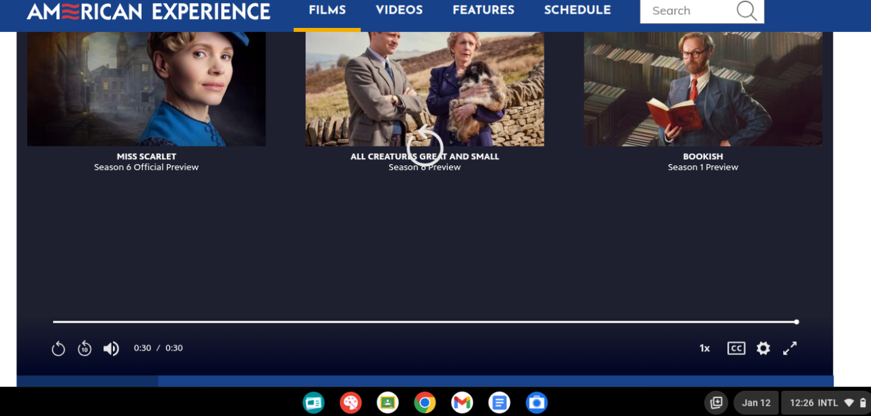
Task: Open the Miss Scarlet preview thumbnail
Action: tap(146, 89)
